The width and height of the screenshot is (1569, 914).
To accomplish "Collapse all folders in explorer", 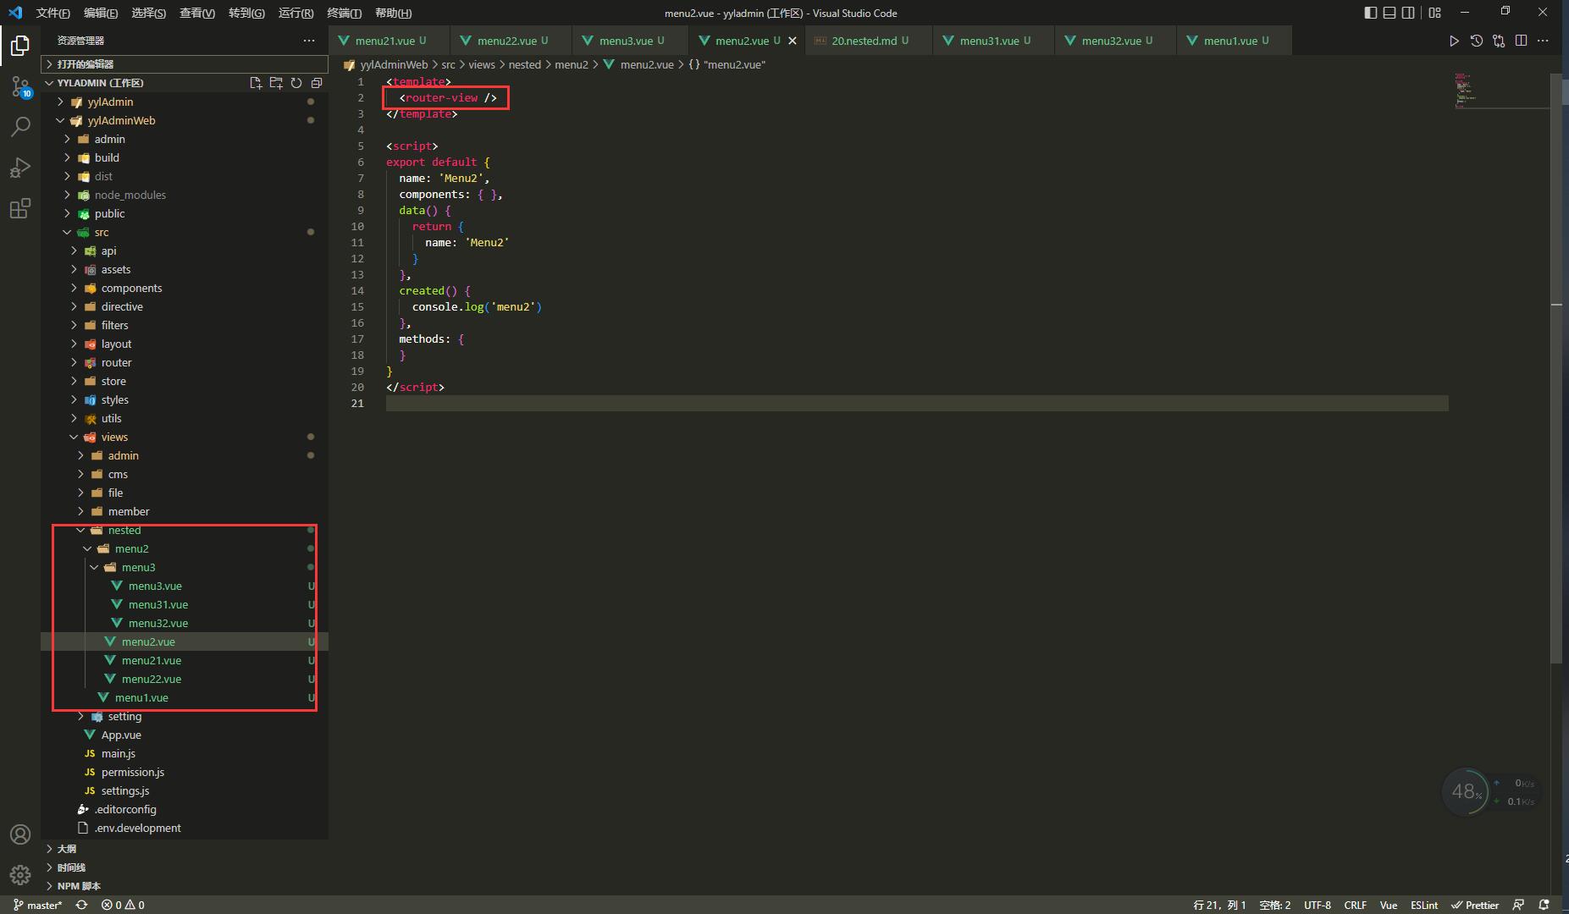I will pyautogui.click(x=317, y=83).
